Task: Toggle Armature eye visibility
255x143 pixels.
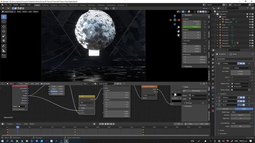Action: [250, 43]
